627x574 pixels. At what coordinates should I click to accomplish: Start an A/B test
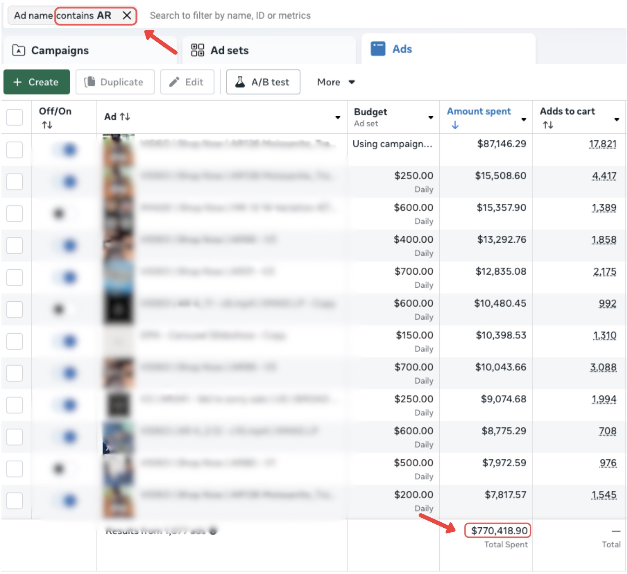pyautogui.click(x=263, y=82)
